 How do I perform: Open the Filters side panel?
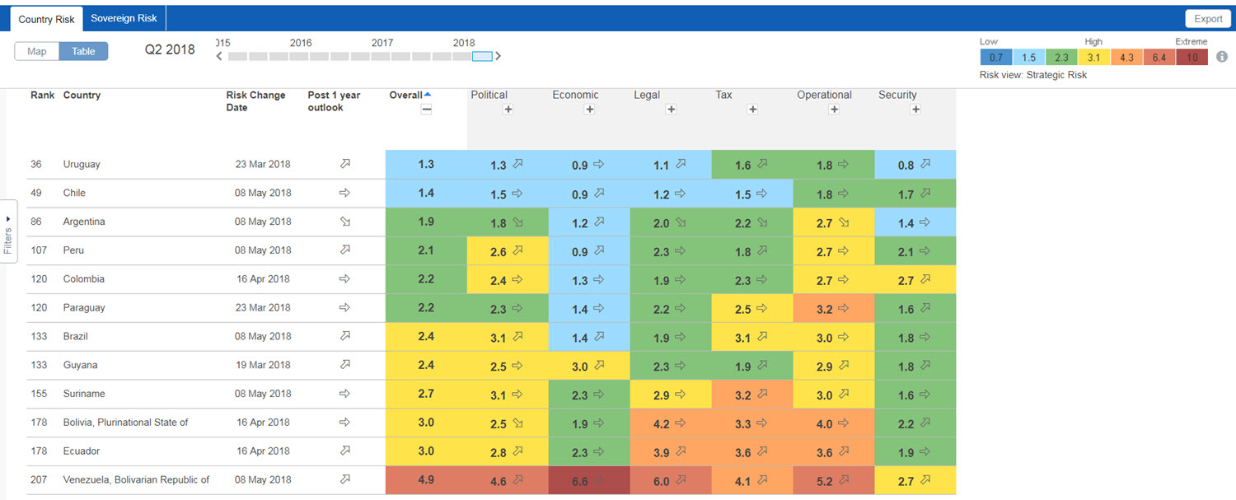tap(8, 231)
